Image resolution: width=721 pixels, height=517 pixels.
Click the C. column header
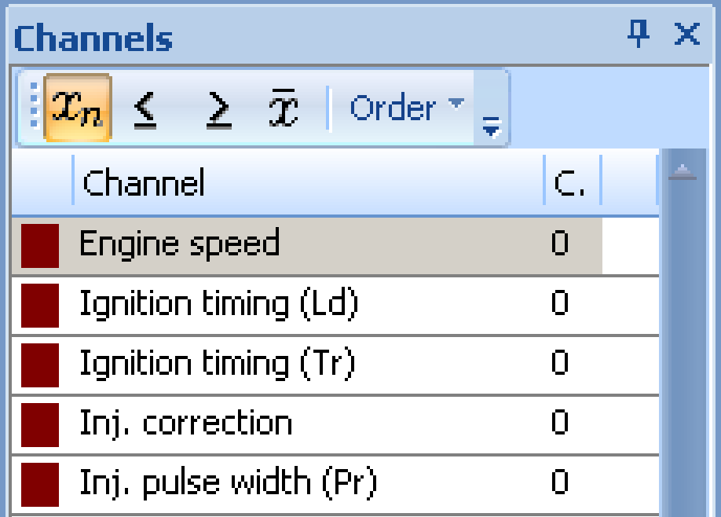[x=573, y=182]
